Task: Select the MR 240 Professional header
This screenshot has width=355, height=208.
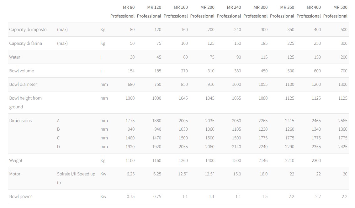Action: pos(229,12)
